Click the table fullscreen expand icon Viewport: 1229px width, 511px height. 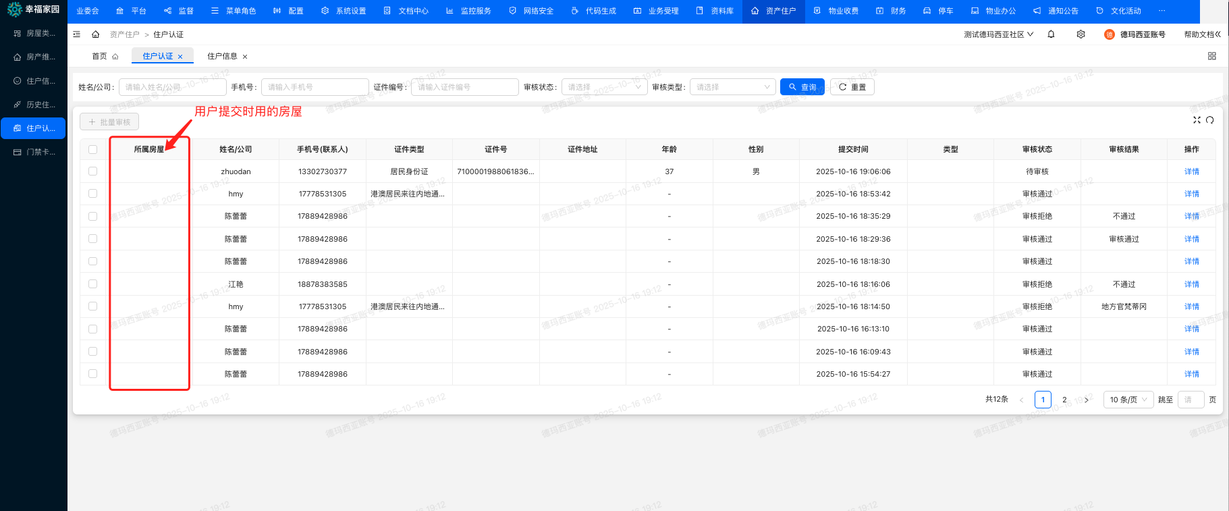point(1197,120)
